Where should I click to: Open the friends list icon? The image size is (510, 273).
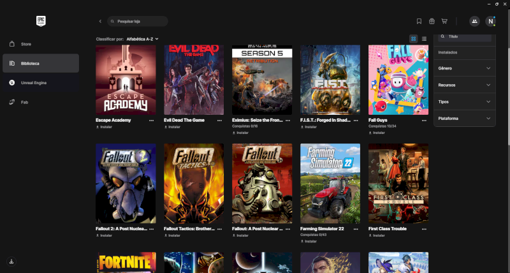[474, 21]
